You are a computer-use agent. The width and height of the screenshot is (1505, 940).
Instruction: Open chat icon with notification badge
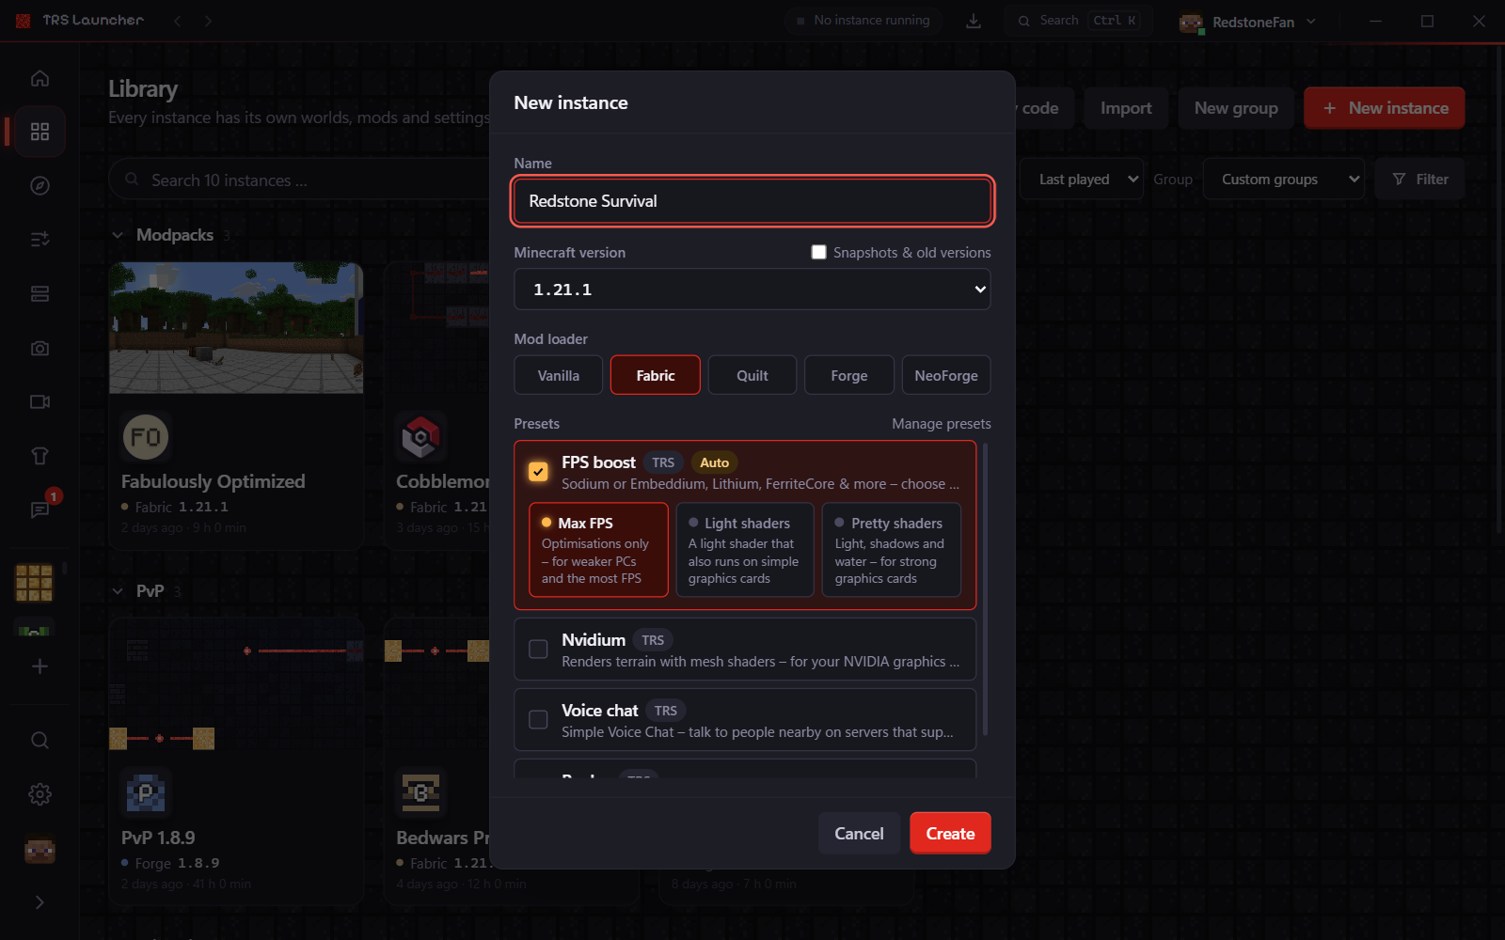40,509
